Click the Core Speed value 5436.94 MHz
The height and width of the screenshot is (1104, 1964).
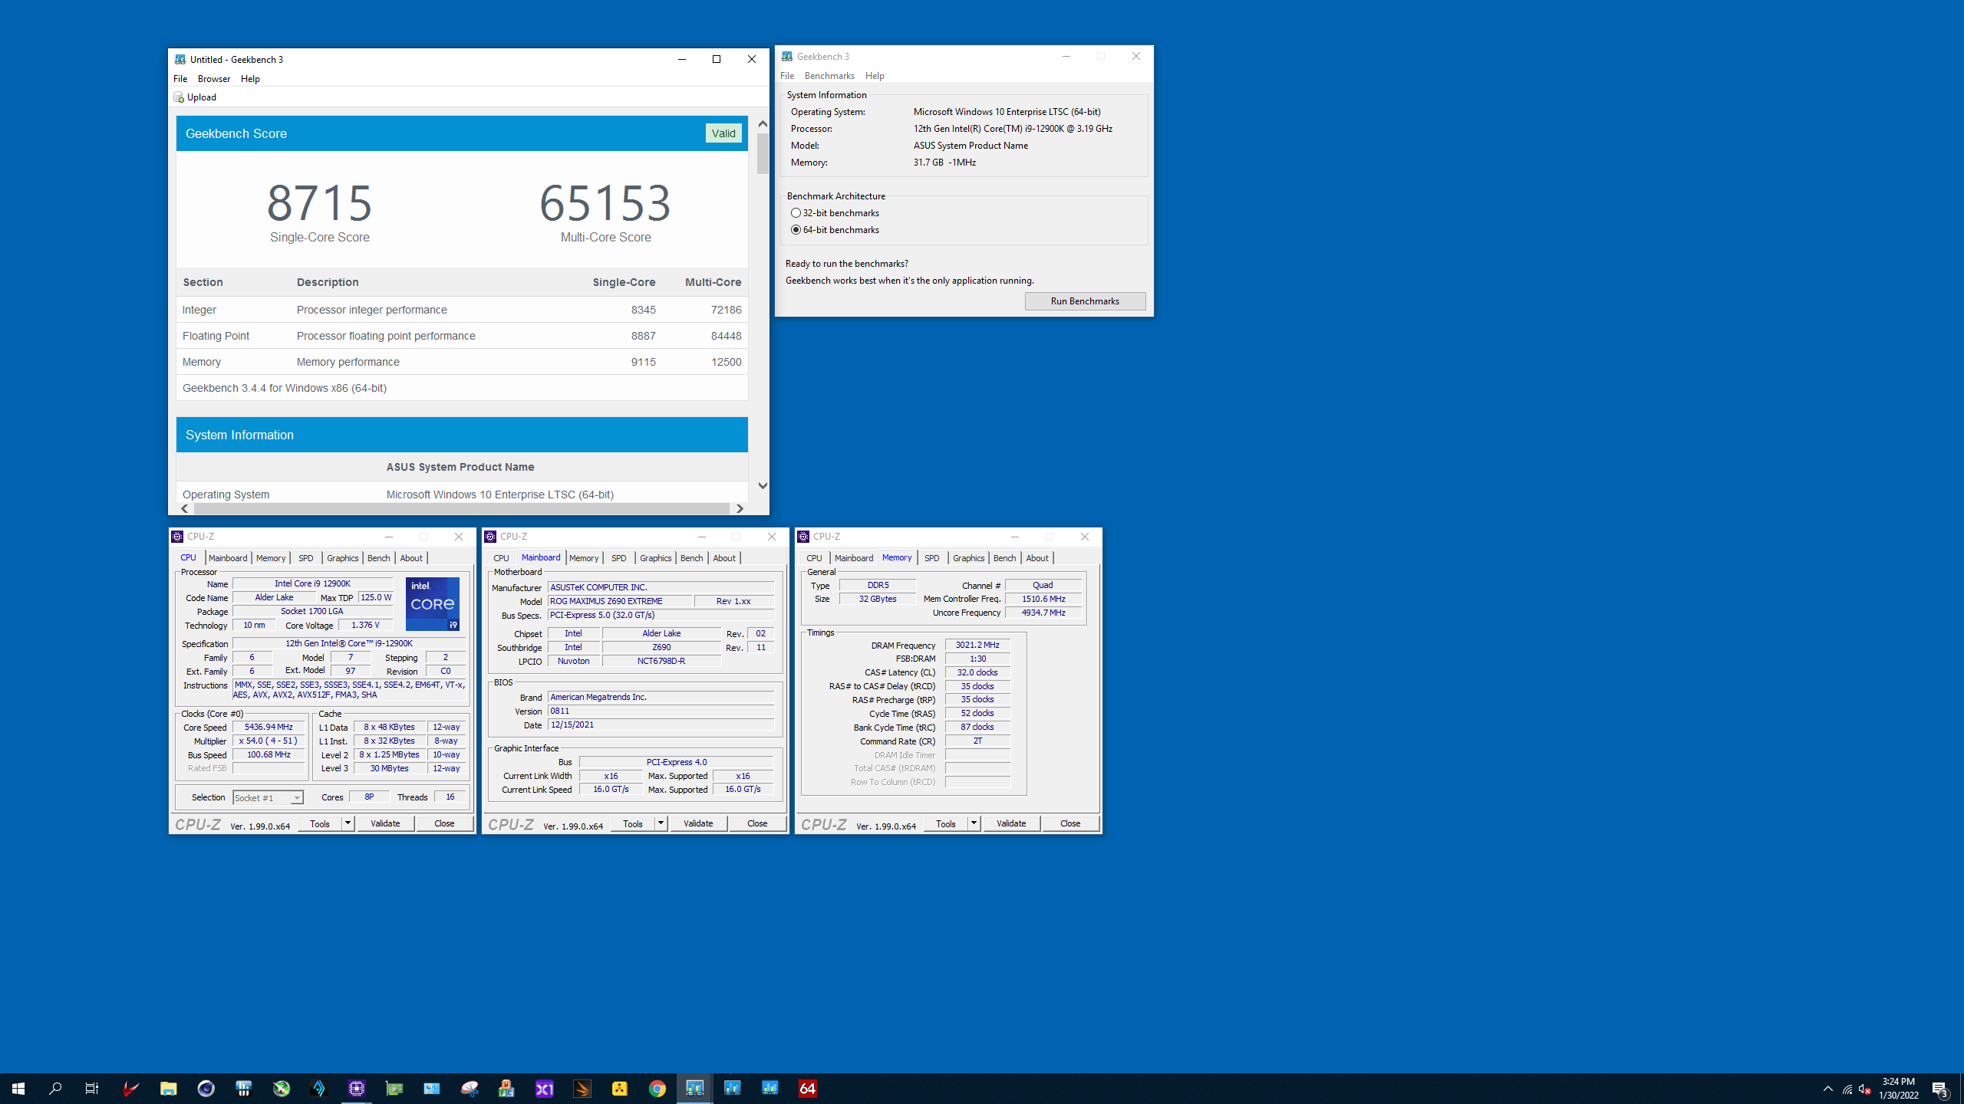(x=269, y=728)
